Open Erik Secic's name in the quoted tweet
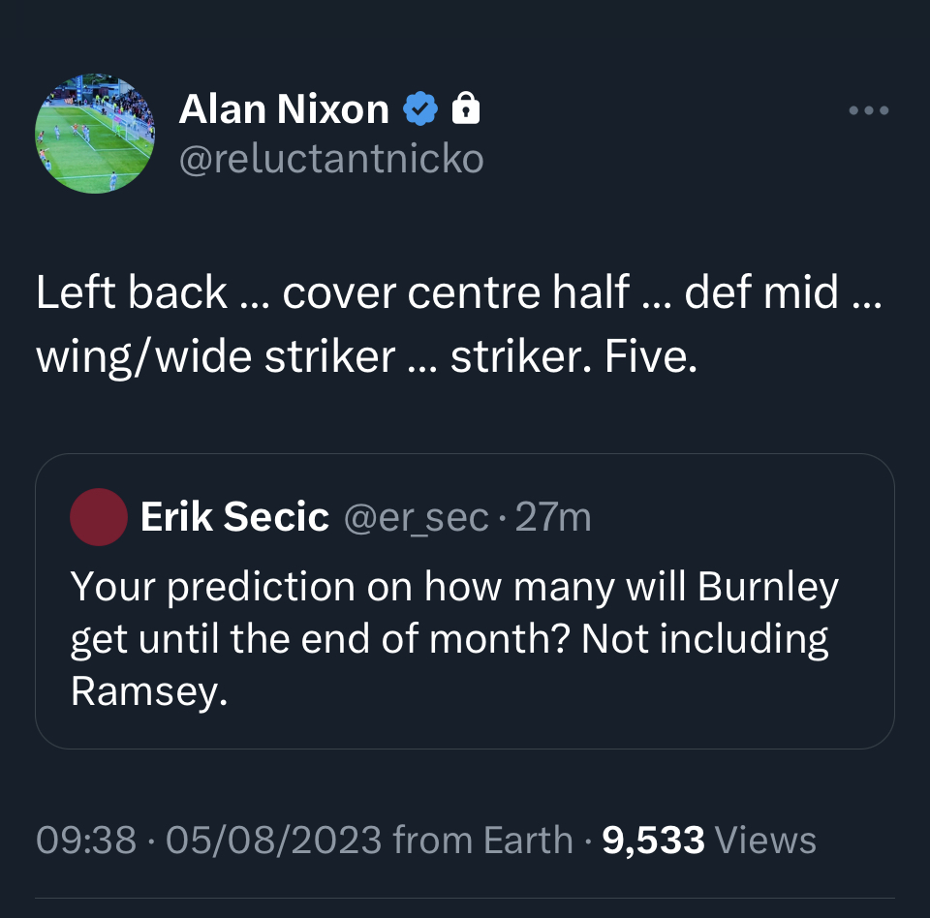The width and height of the screenshot is (930, 918). [x=234, y=518]
